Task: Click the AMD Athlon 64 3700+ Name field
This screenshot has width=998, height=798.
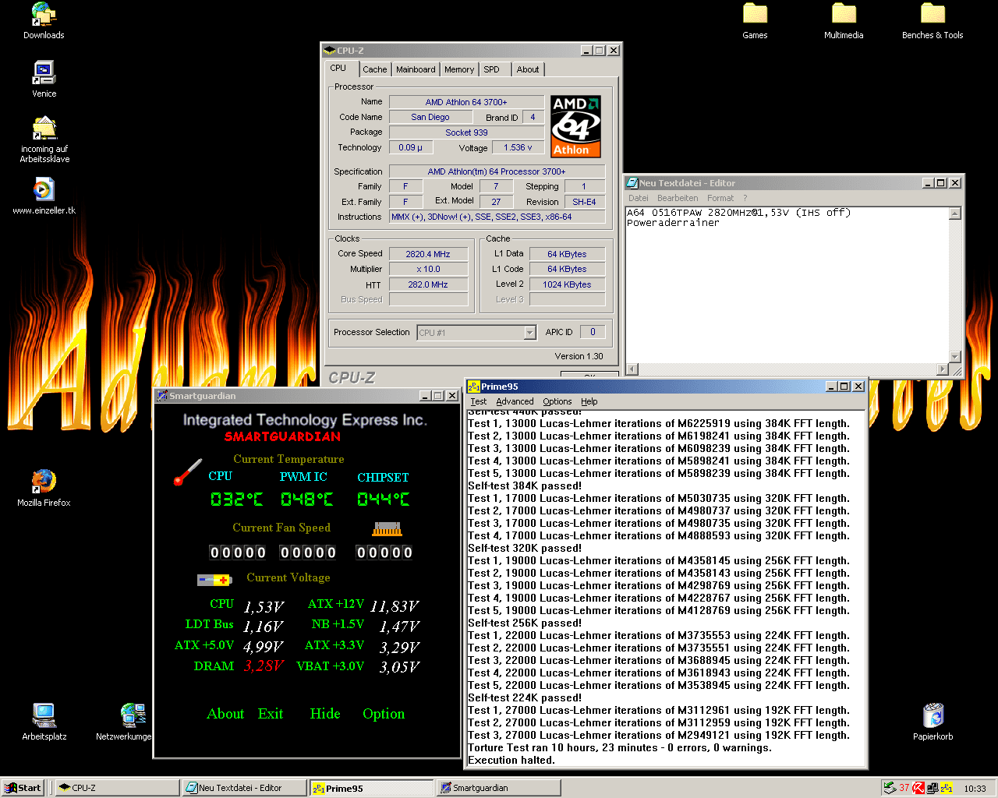Action: (466, 102)
